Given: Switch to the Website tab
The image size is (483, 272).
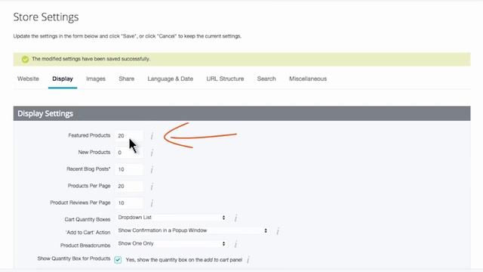Looking at the screenshot, I should tap(28, 79).
